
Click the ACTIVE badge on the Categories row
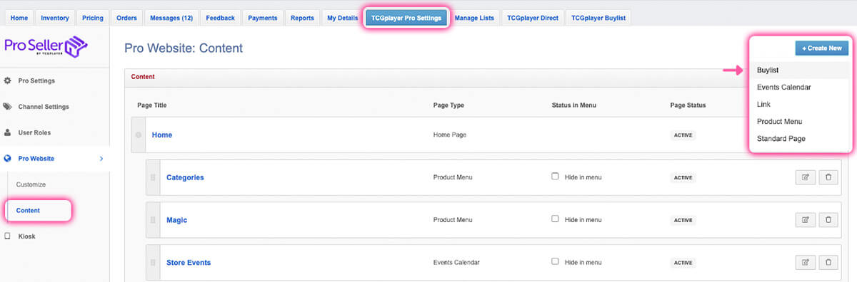683,178
